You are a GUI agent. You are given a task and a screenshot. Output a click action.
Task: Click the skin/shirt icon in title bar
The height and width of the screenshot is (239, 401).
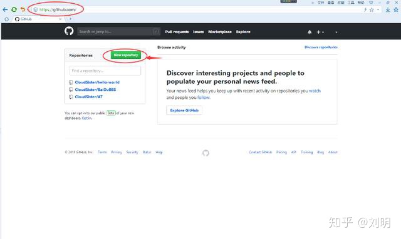(x=371, y=3)
